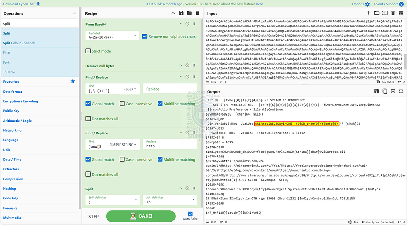Screen dimensions: 407x230
Task: Open the Options gear
Action: (367, 4)
